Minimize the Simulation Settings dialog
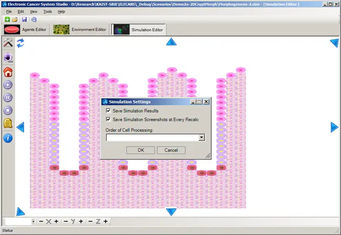 [193, 101]
